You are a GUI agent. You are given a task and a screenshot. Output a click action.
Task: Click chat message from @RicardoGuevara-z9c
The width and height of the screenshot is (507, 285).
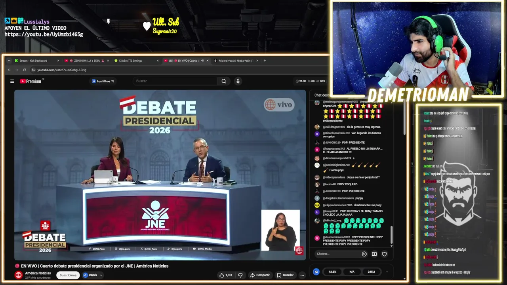pyautogui.click(x=349, y=135)
